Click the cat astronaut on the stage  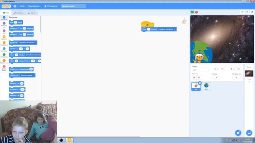pos(198,58)
